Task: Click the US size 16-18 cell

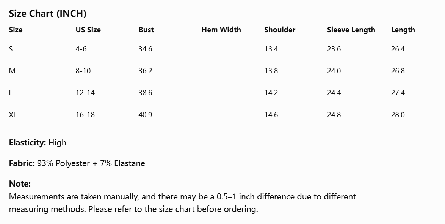Action: 85,115
